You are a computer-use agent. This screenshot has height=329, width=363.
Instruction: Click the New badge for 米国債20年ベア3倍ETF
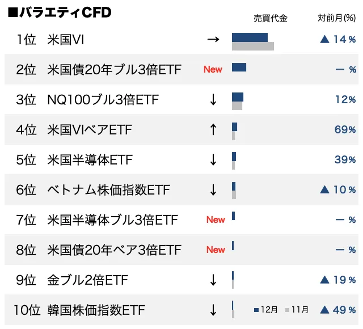(216, 250)
